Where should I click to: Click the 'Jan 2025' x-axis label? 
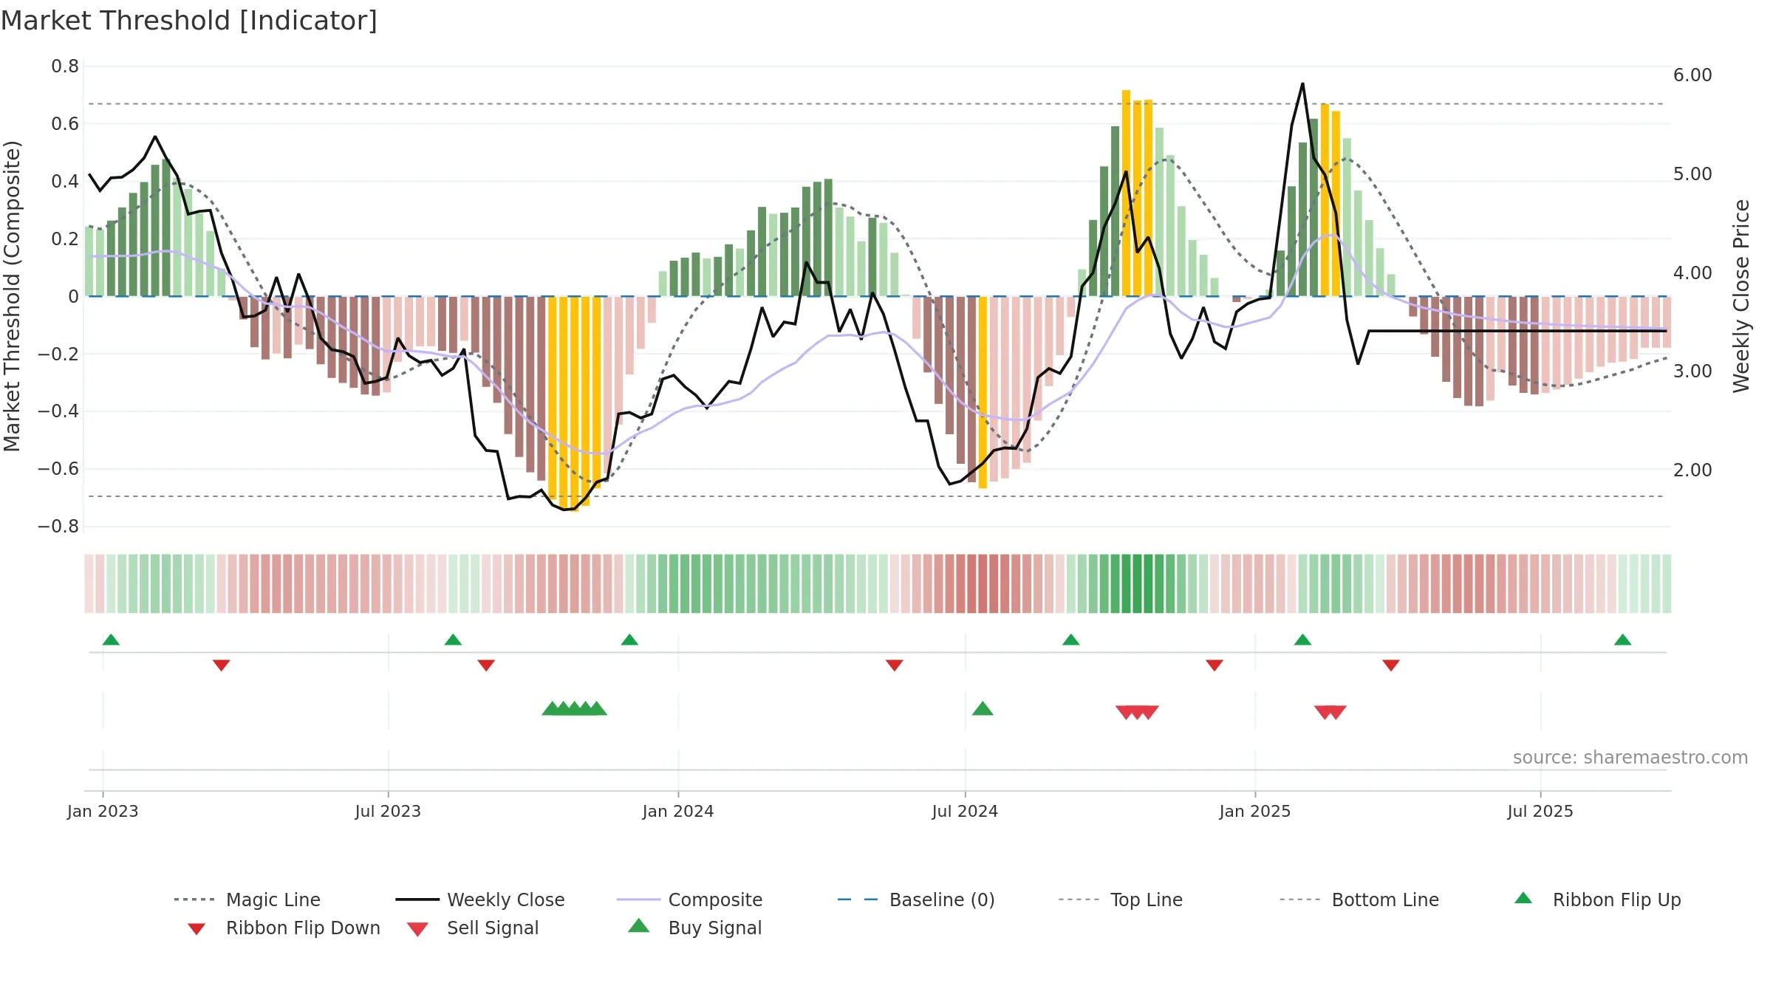[1255, 812]
